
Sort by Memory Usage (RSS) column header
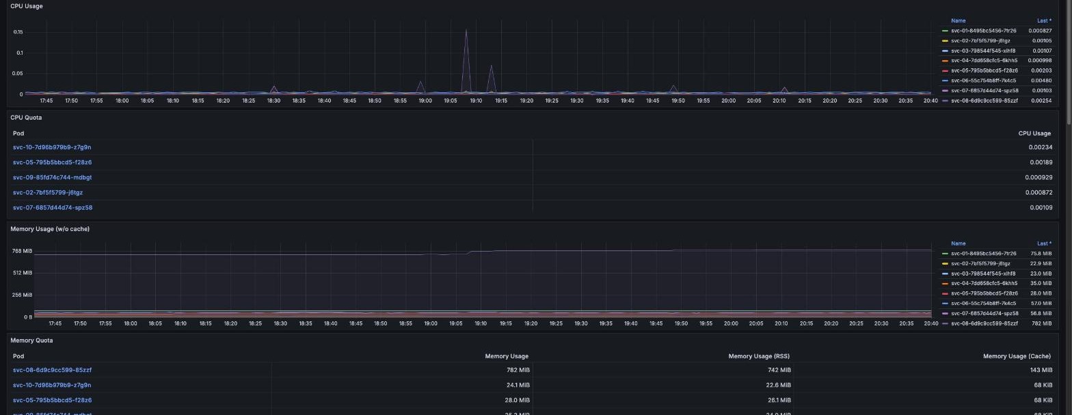[759, 356]
